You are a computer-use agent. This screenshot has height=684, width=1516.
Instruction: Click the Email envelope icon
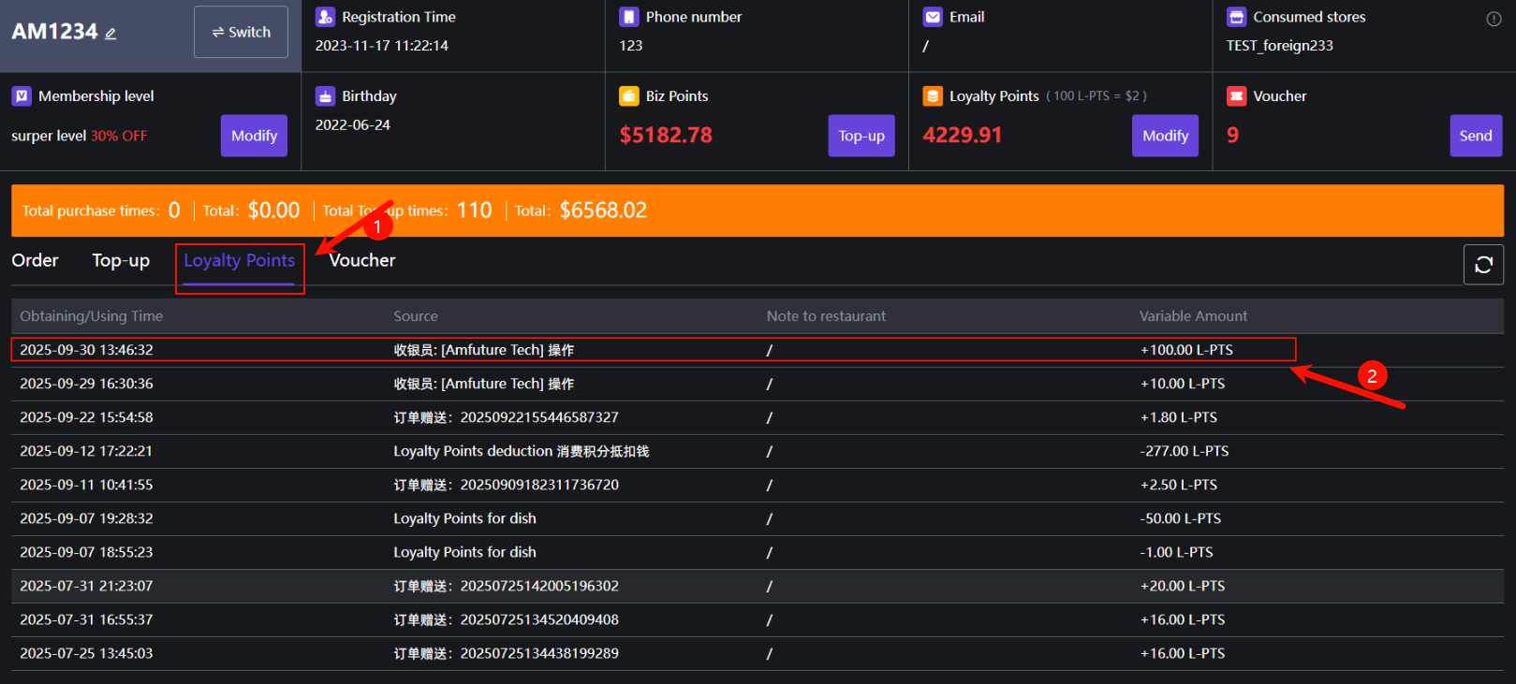click(933, 17)
